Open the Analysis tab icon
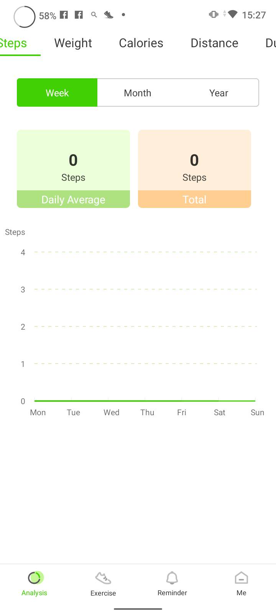Viewport: 276px width, 614px height. (x=34, y=578)
